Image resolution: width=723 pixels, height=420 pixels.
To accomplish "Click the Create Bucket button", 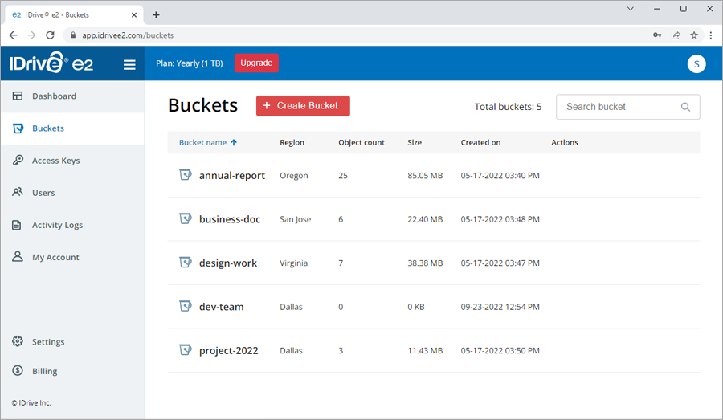I will tap(303, 105).
